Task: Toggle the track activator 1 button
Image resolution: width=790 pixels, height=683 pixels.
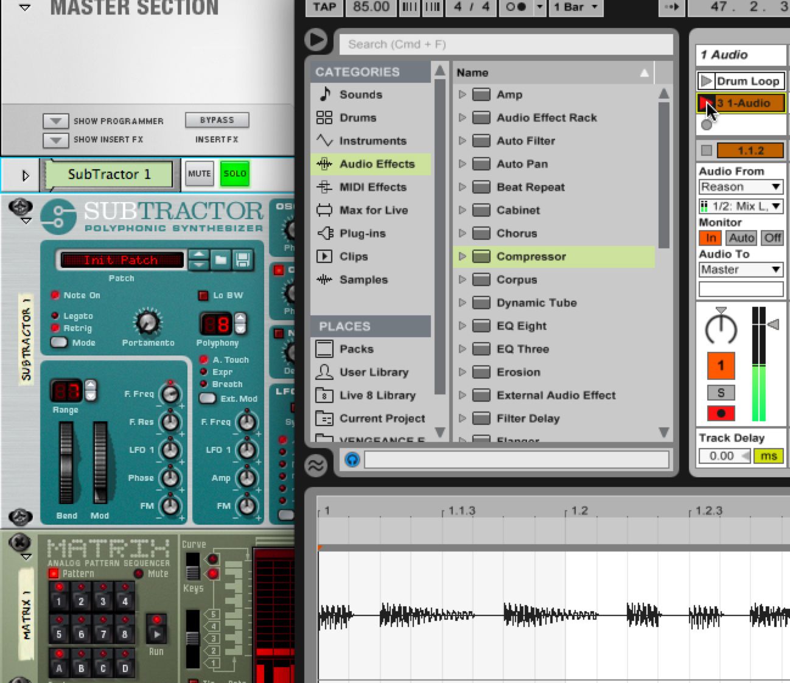Action: [721, 366]
